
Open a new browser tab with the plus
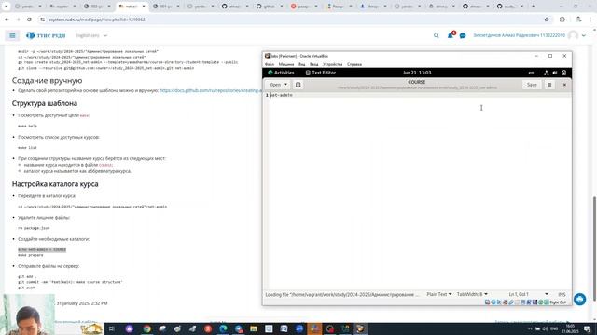pyautogui.click(x=533, y=7)
